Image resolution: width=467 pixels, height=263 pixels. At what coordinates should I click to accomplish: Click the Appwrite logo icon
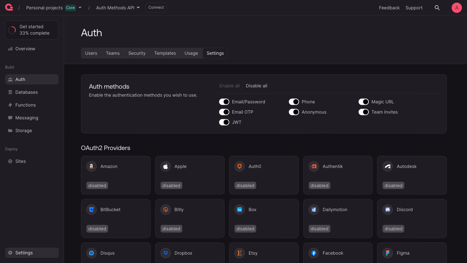pos(9,7)
